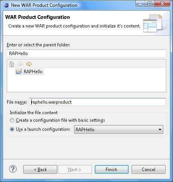Click the Finish button

112,170
